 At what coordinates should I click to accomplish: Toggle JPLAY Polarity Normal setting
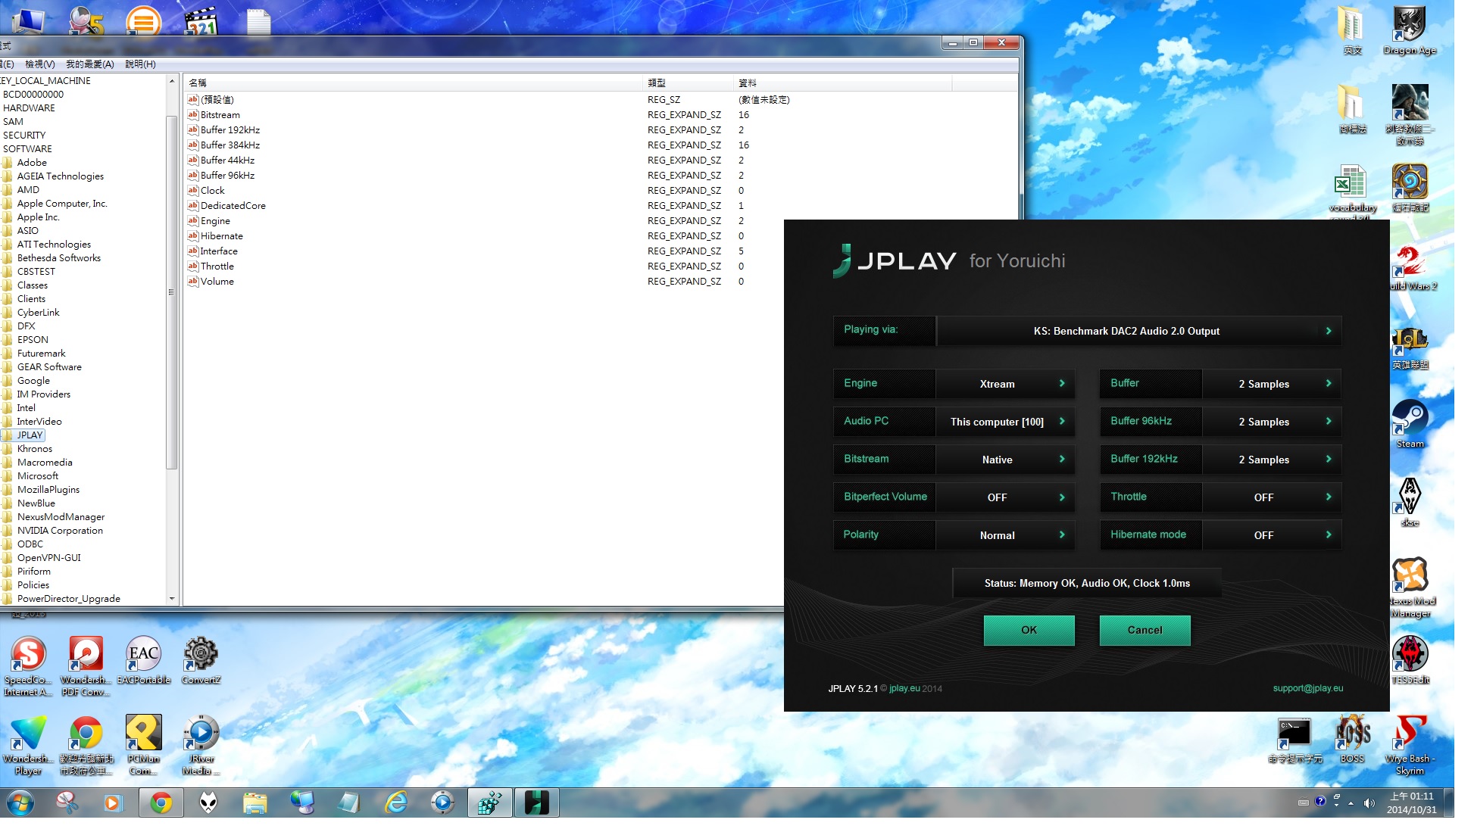(x=1005, y=535)
